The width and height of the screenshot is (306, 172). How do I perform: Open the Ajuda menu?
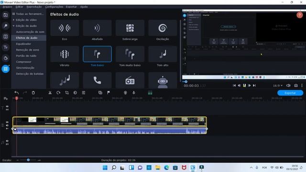84,7
